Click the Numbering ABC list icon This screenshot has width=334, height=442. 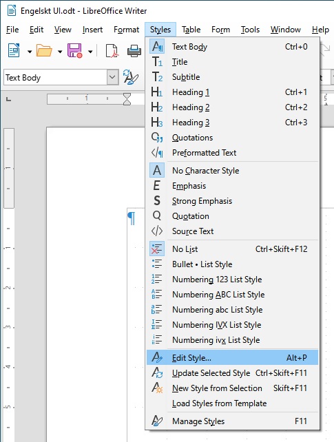pos(157,295)
